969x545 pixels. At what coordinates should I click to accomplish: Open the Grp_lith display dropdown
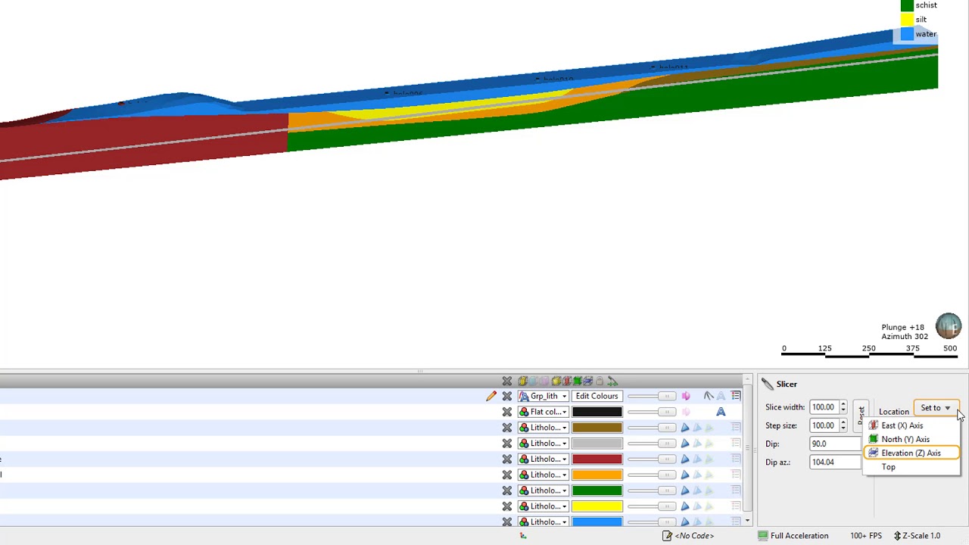543,396
